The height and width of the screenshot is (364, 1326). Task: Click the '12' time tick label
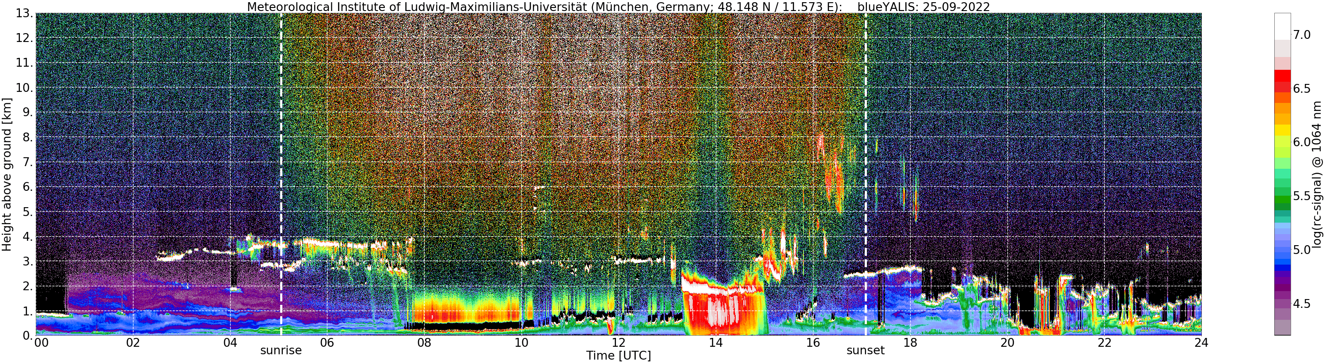tap(619, 342)
